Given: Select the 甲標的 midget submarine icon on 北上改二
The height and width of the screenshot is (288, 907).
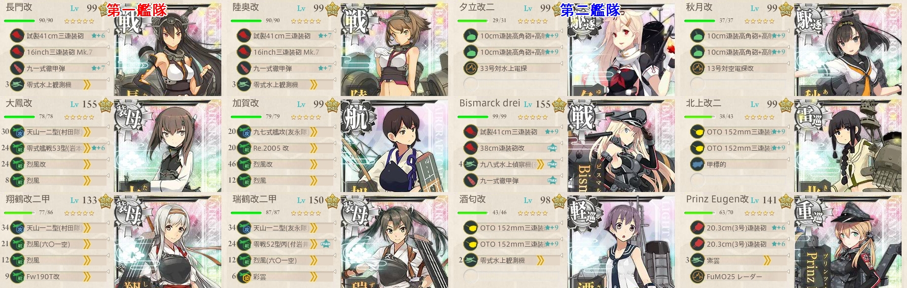Looking at the screenshot, I should coord(698,164).
